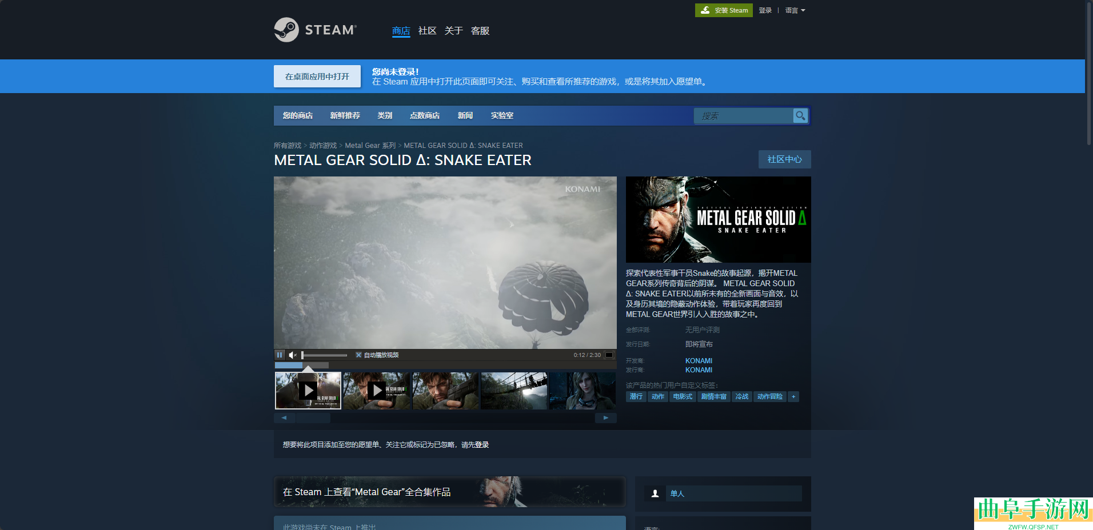Click the left arrow of thumbnail strip
This screenshot has width=1093, height=530.
(x=284, y=418)
